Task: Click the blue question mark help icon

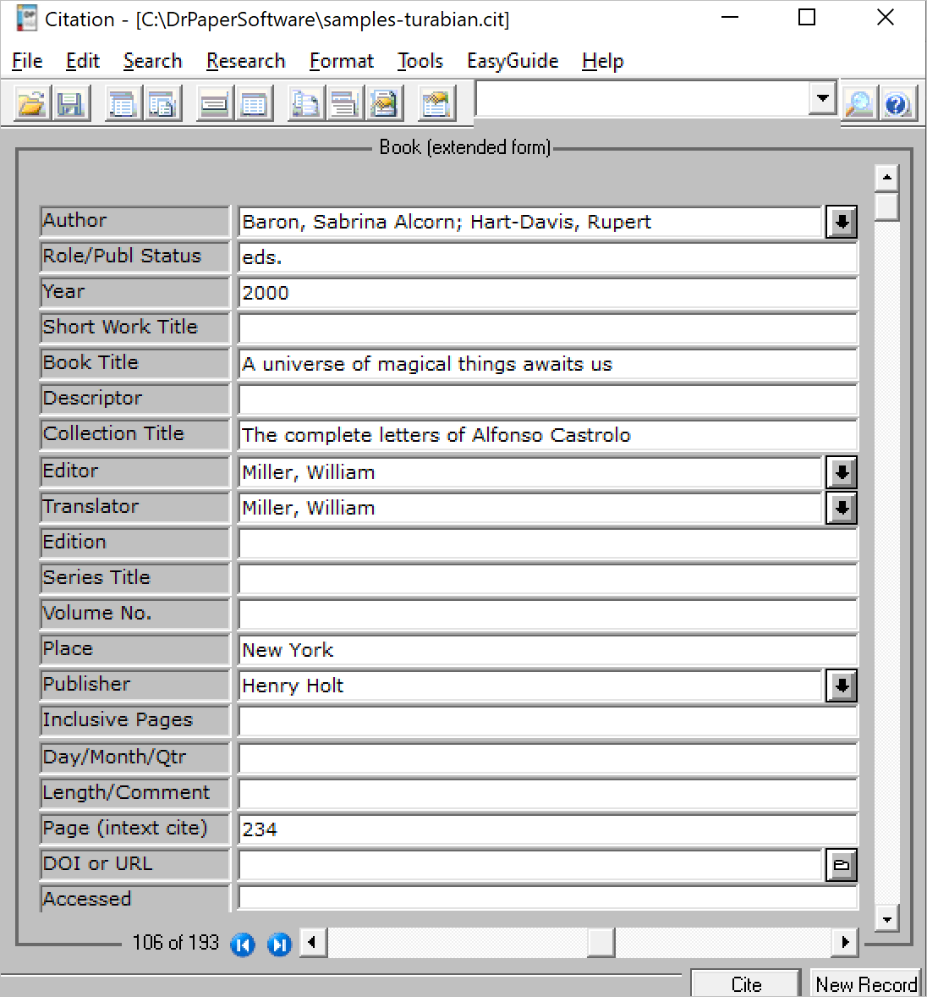Action: (897, 104)
